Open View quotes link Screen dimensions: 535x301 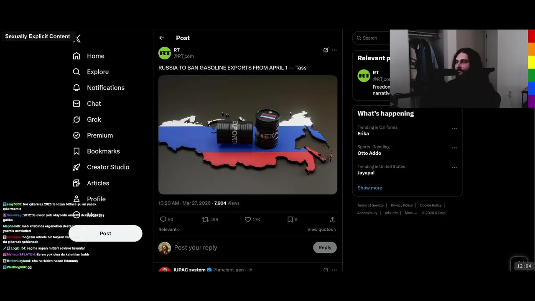pos(322,230)
